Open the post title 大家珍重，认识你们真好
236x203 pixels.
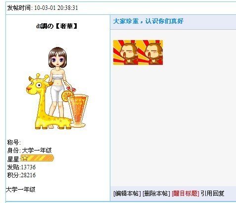148,21
